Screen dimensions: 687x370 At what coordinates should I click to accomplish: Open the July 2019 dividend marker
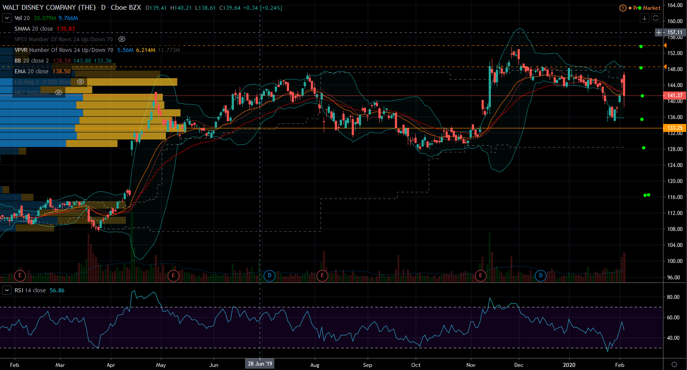pos(269,276)
